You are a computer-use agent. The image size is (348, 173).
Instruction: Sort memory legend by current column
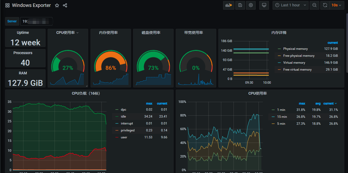coord(333,43)
